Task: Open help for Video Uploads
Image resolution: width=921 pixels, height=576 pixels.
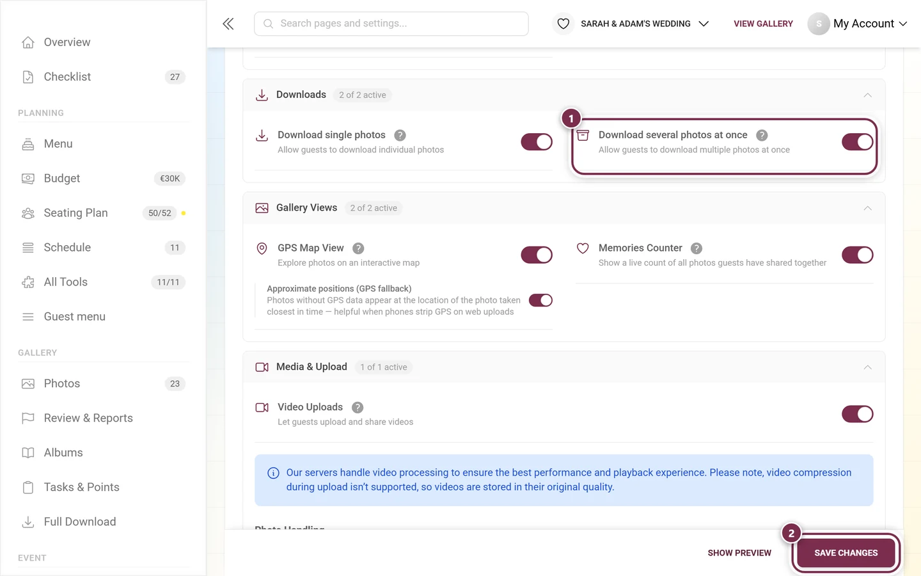Action: (x=358, y=408)
